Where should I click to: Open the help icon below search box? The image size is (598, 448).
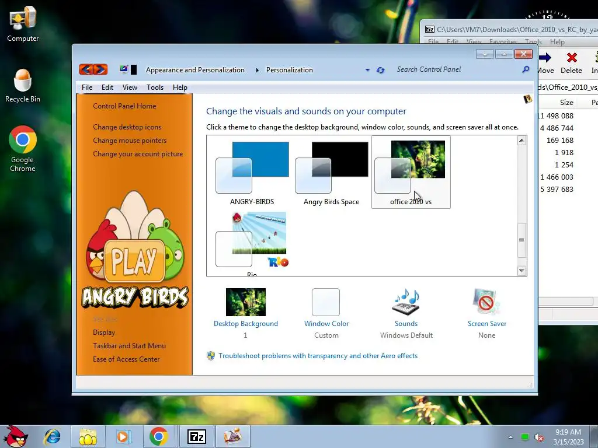tap(528, 99)
